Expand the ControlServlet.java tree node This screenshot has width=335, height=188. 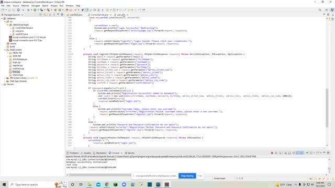click(10, 28)
